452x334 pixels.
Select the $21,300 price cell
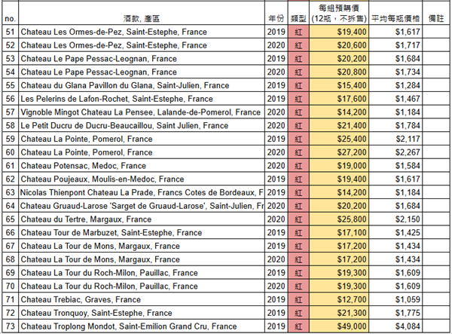tap(339, 313)
